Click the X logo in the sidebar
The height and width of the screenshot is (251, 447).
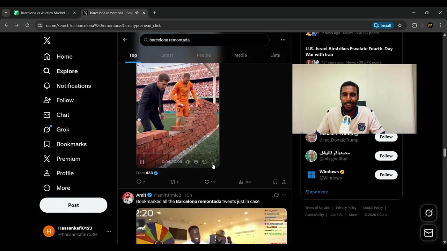(47, 40)
